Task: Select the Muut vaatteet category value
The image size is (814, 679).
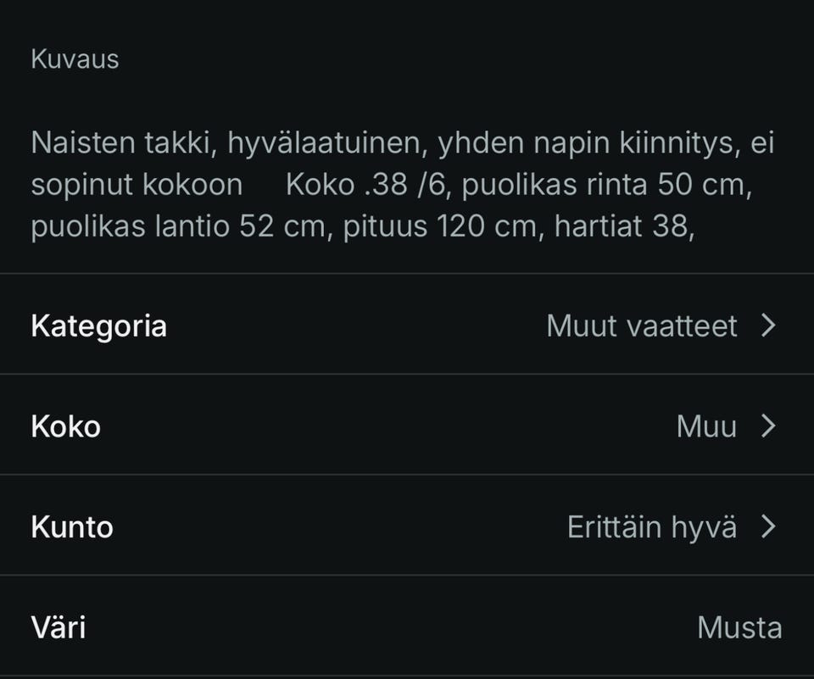Action: (x=642, y=325)
